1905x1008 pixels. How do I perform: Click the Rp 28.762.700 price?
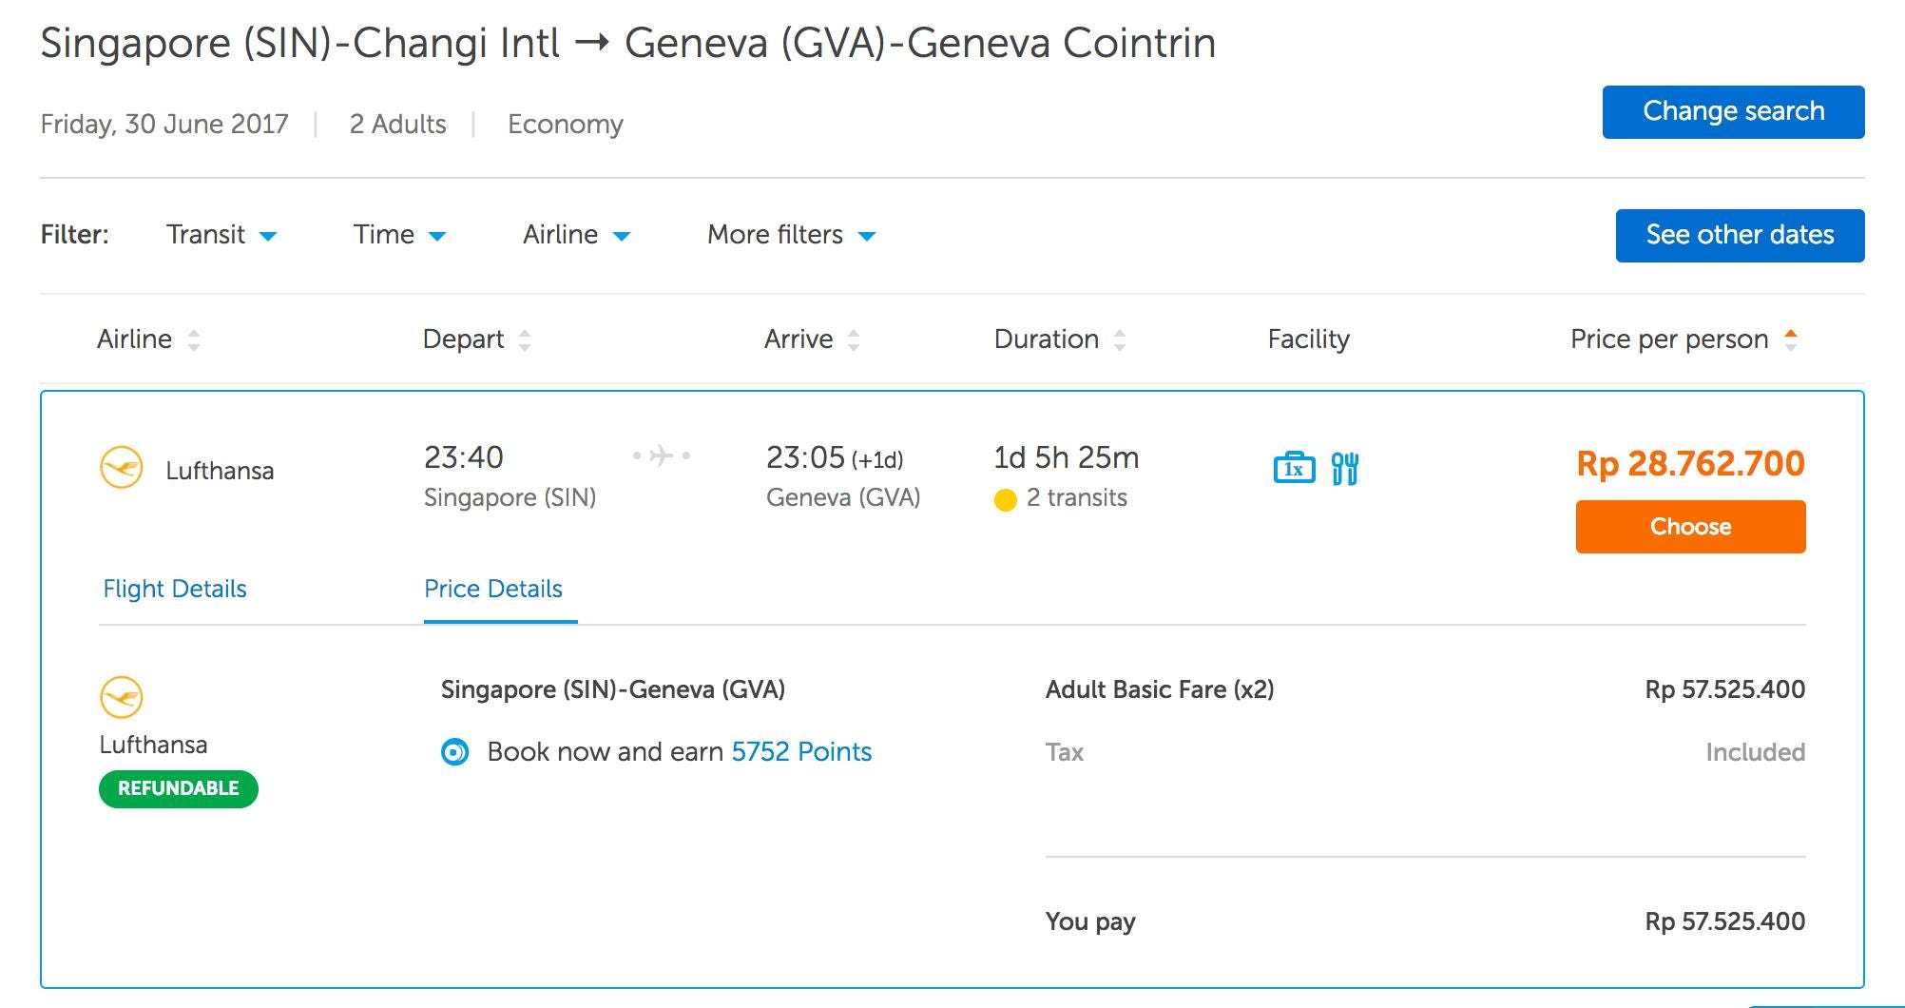pyautogui.click(x=1690, y=463)
